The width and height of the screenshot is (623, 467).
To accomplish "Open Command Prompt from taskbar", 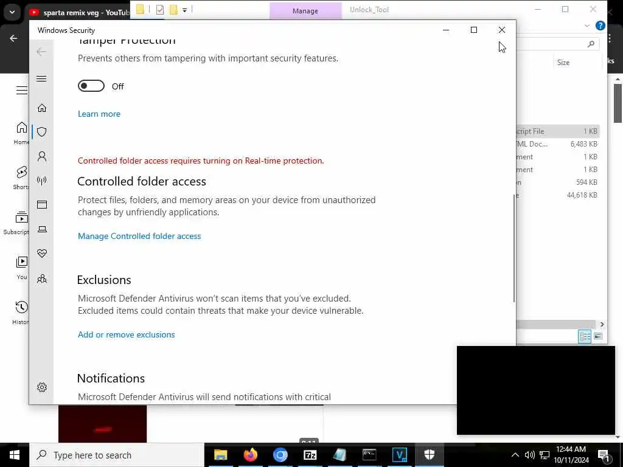I will [x=369, y=455].
